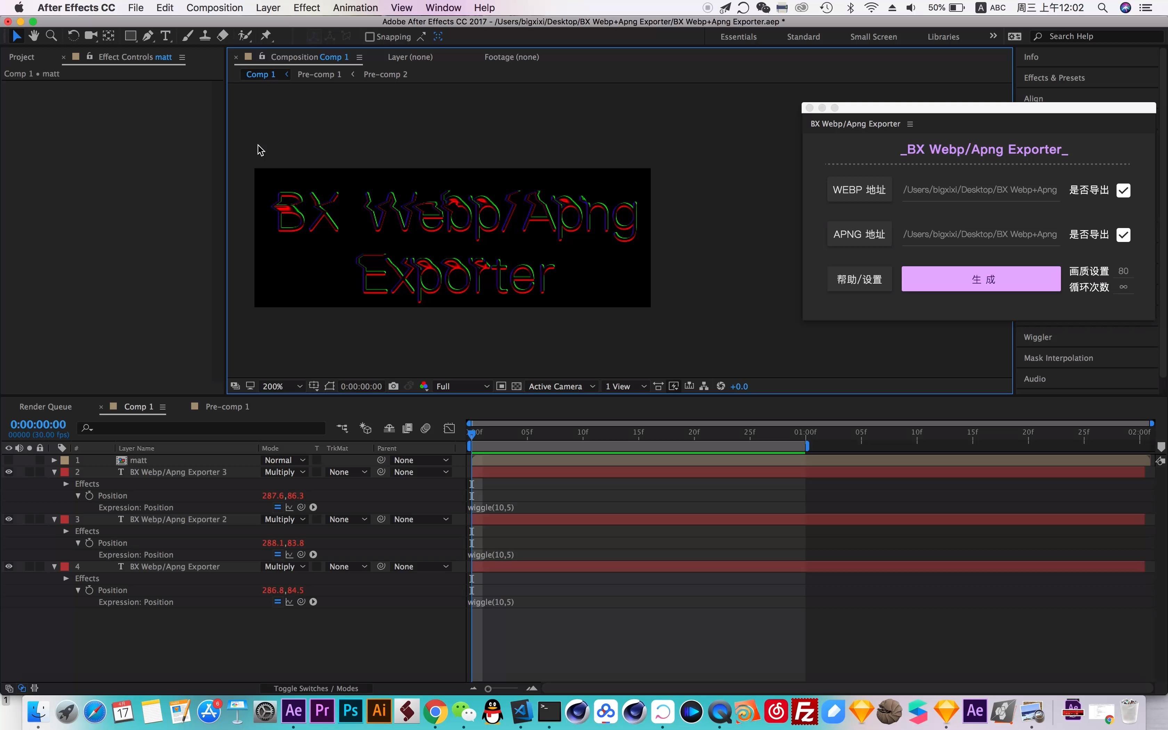Click the timeline zoom slider handle
The height and width of the screenshot is (730, 1168).
tap(488, 689)
